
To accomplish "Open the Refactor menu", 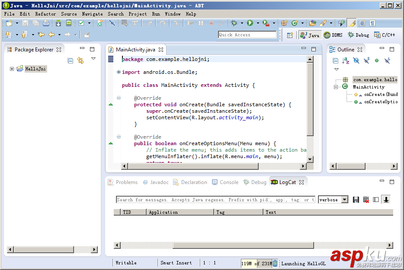I will 45,14.
